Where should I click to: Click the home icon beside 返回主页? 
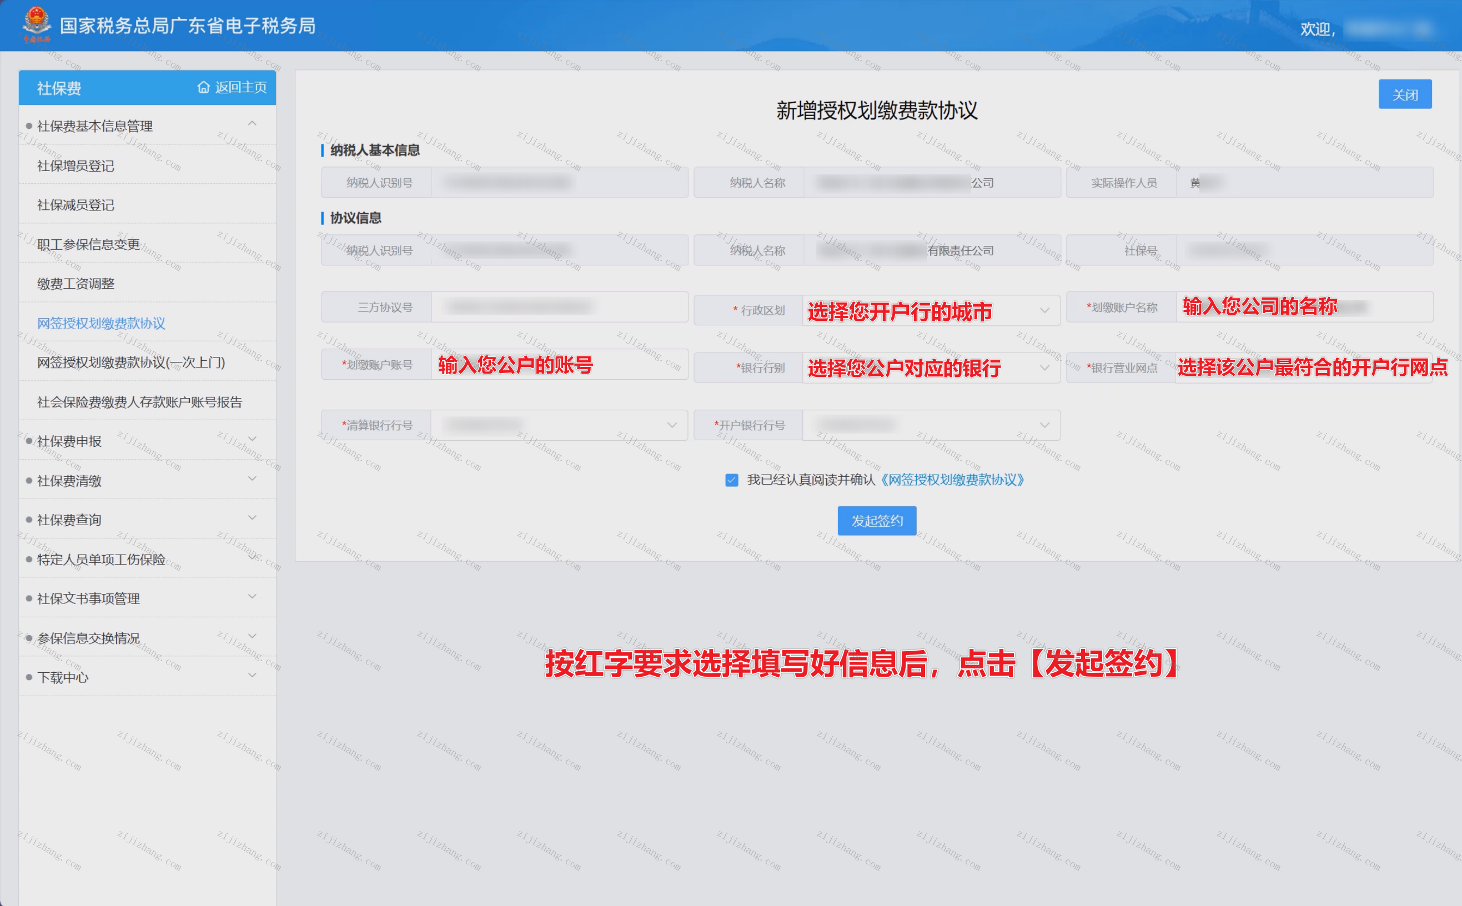pyautogui.click(x=204, y=88)
